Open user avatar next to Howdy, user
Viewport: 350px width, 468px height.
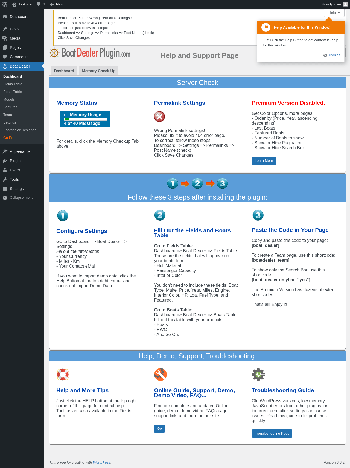click(x=345, y=4)
